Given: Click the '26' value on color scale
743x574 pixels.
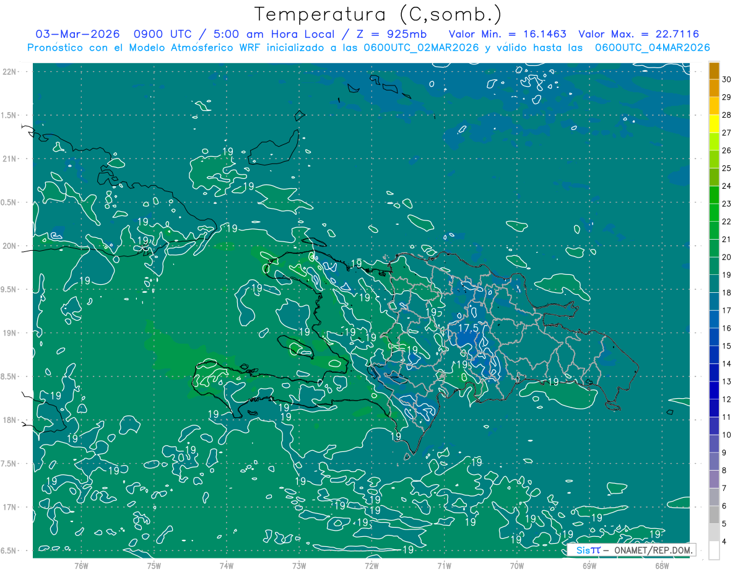Looking at the screenshot, I should [726, 150].
